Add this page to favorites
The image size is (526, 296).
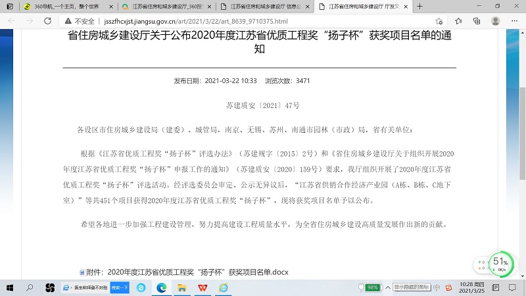(439, 21)
